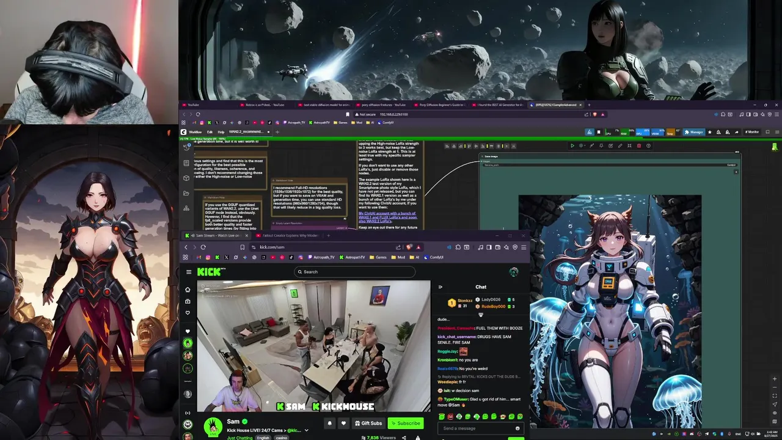Open Games bookmark folder in Kick window

pyautogui.click(x=379, y=257)
